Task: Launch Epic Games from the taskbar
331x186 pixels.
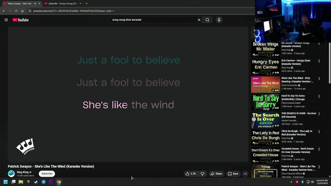Action: pyautogui.click(x=28, y=182)
